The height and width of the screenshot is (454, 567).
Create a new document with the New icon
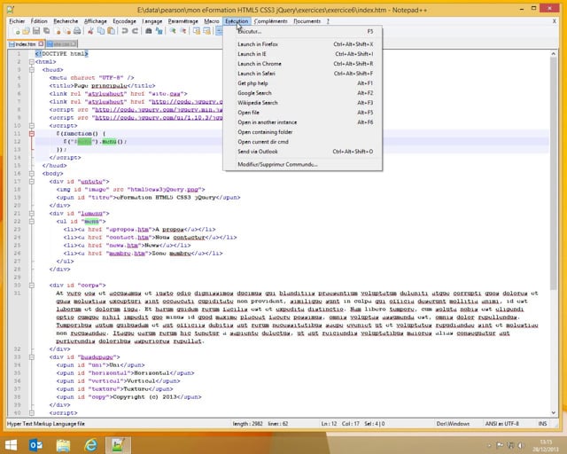(17, 31)
